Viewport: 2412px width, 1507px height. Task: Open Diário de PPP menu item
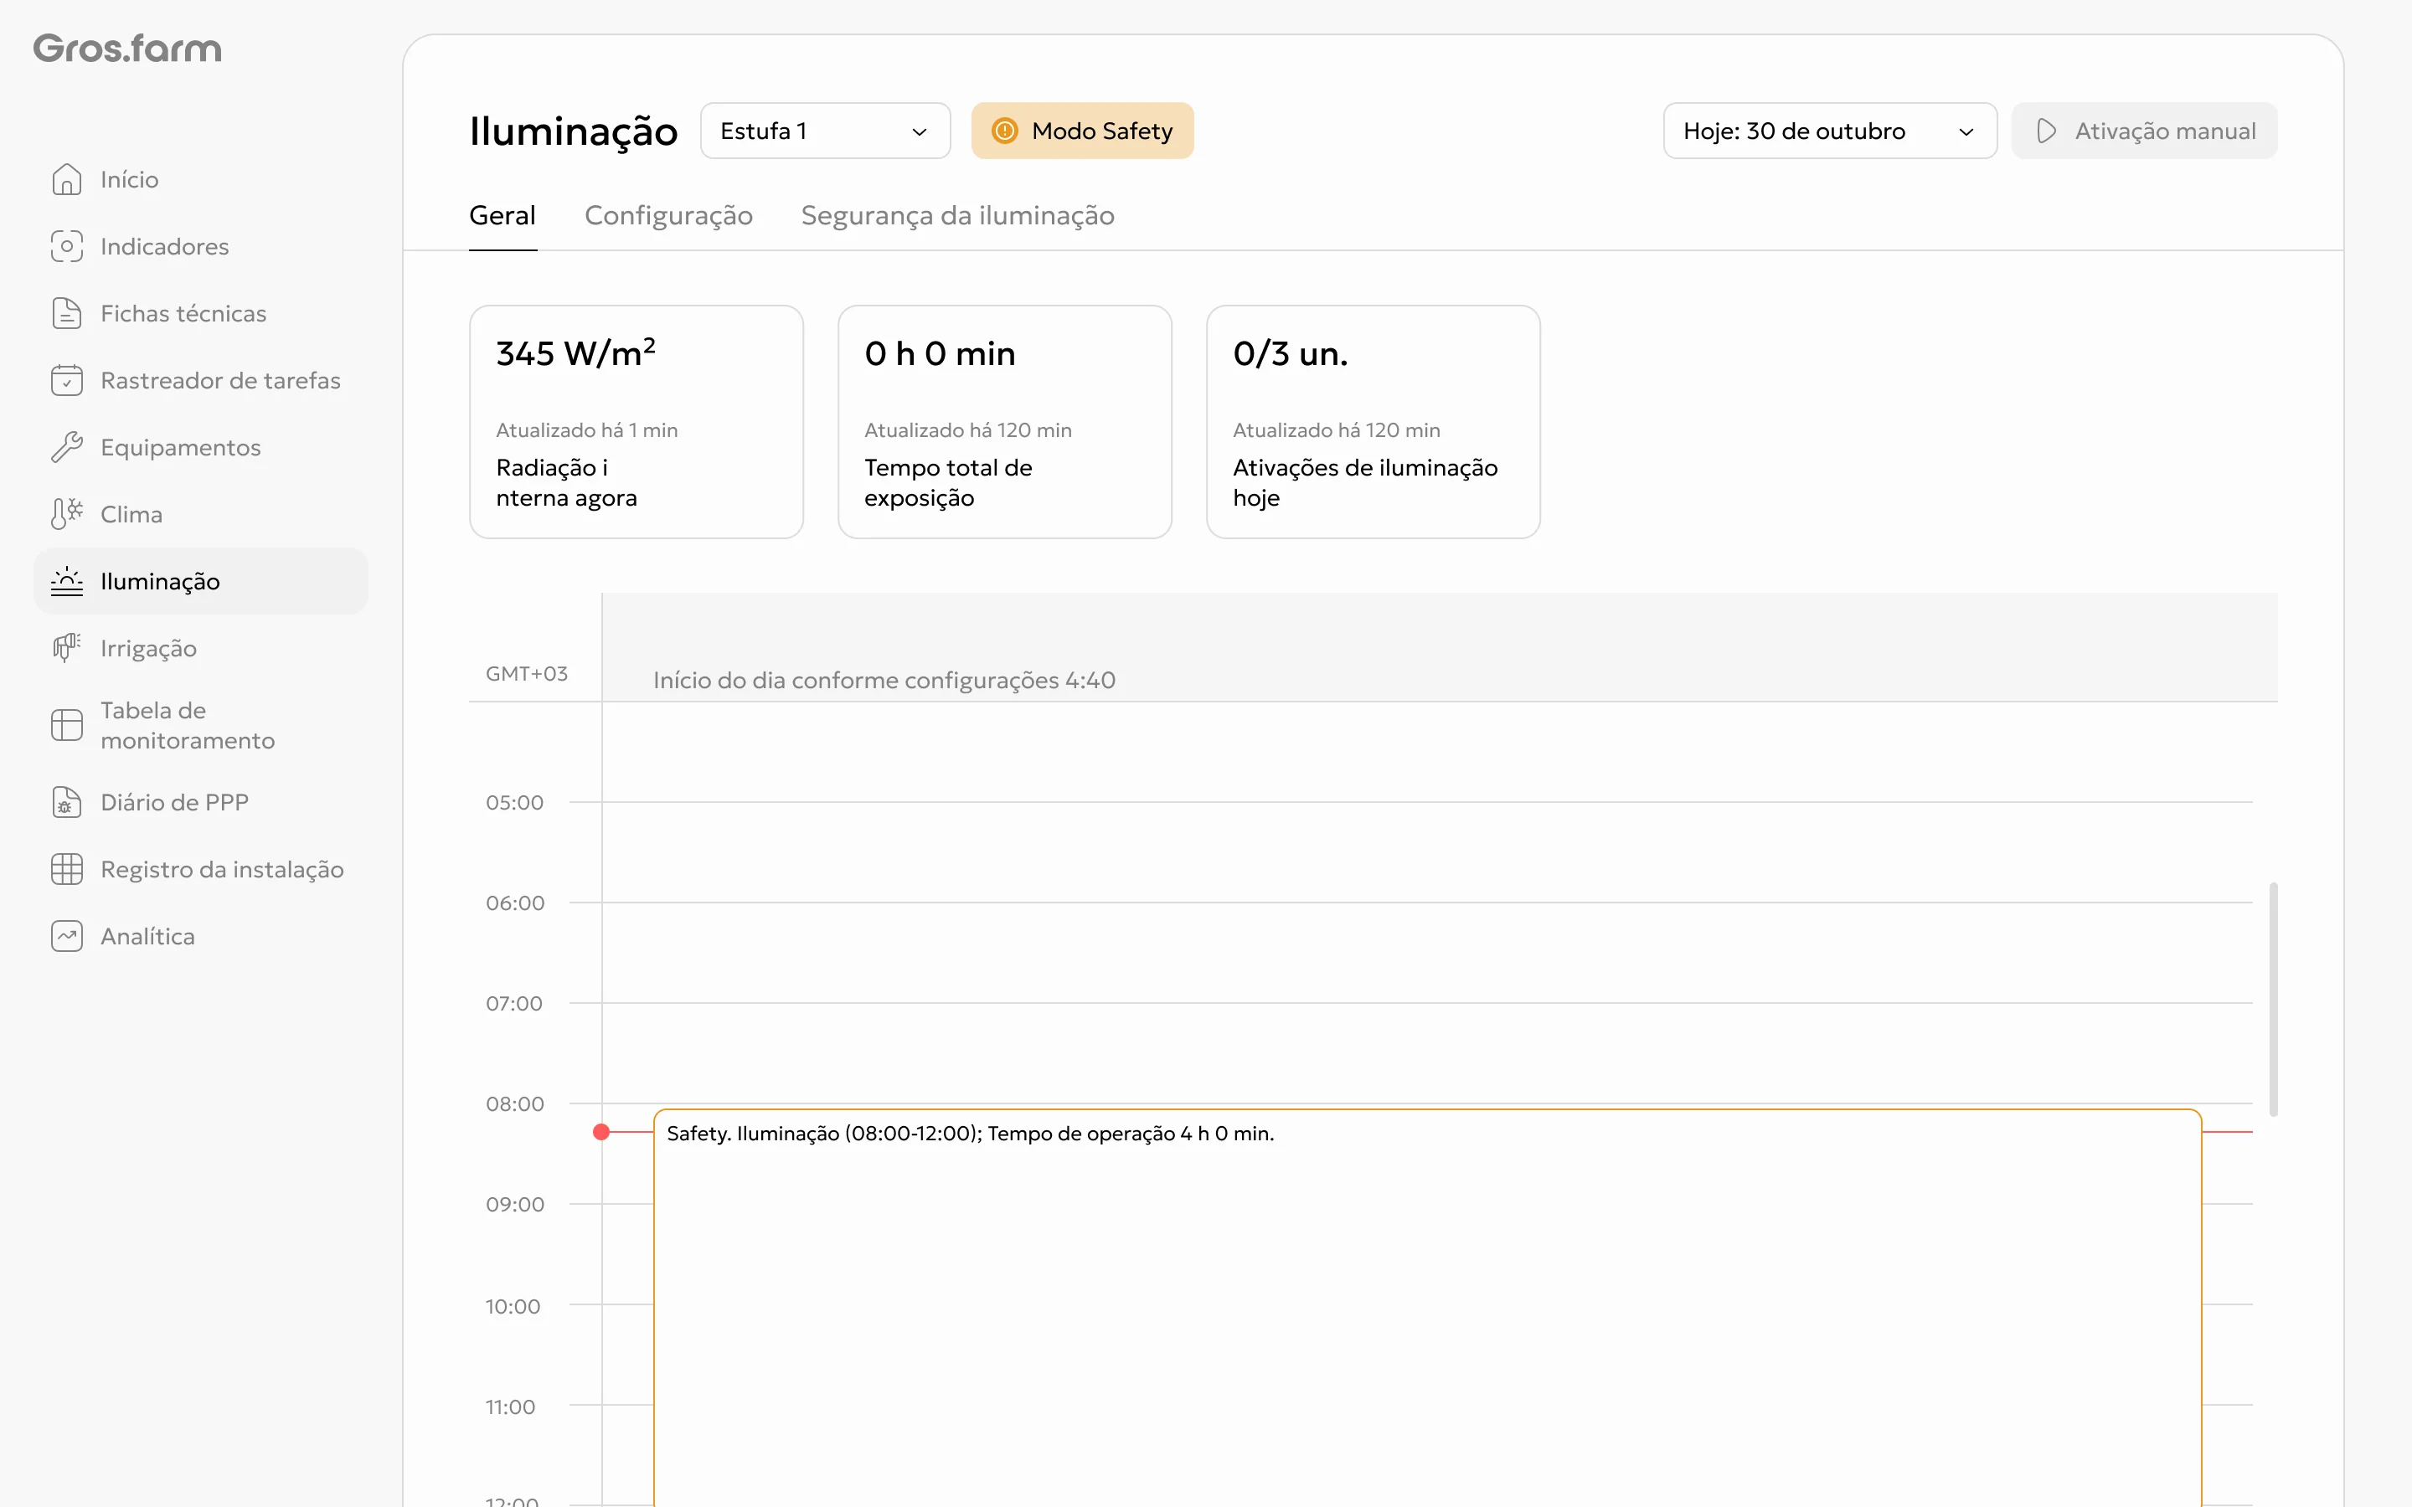click(200, 802)
